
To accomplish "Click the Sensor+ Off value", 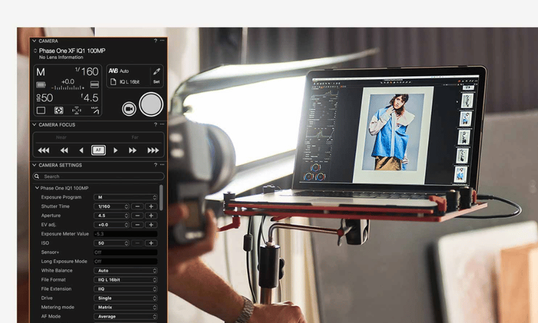I will click(x=125, y=252).
